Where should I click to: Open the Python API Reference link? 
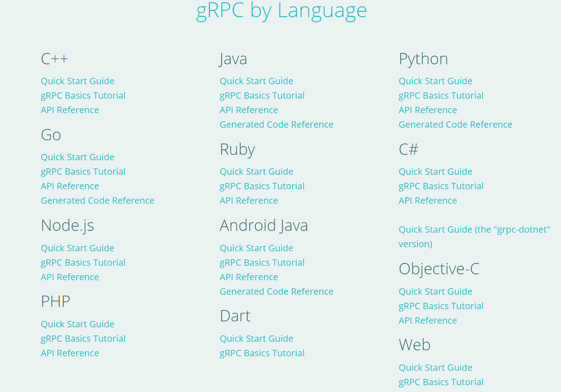pyautogui.click(x=428, y=110)
